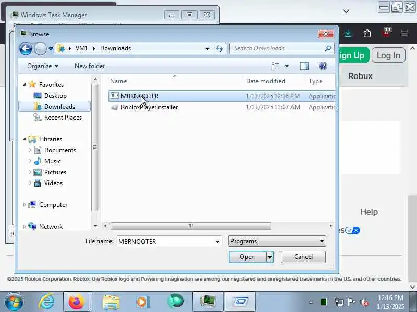Open the Firefox hamburger menu
The height and width of the screenshot is (312, 417).
pyautogui.click(x=404, y=33)
